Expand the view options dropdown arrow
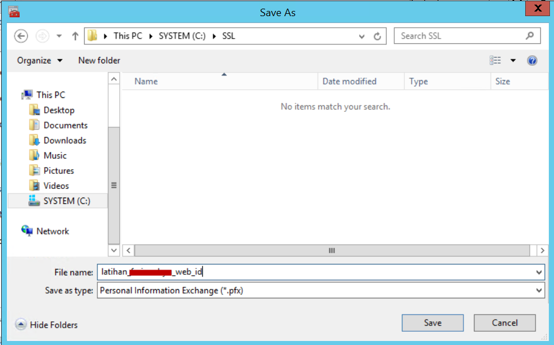554x345 pixels. tap(512, 60)
